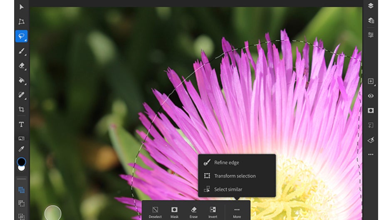Open the black foreground color swatch
Viewport: 391px width, 220px height.
pyautogui.click(x=22, y=162)
